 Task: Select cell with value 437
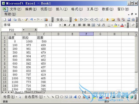click(44, 67)
